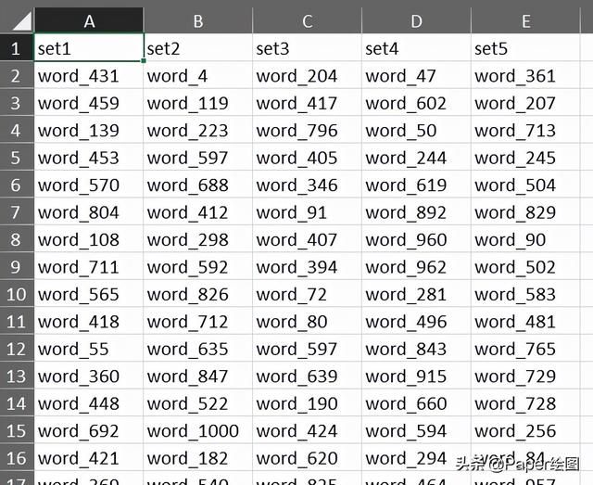Select cell word_72
The height and width of the screenshot is (485, 593).
point(307,293)
